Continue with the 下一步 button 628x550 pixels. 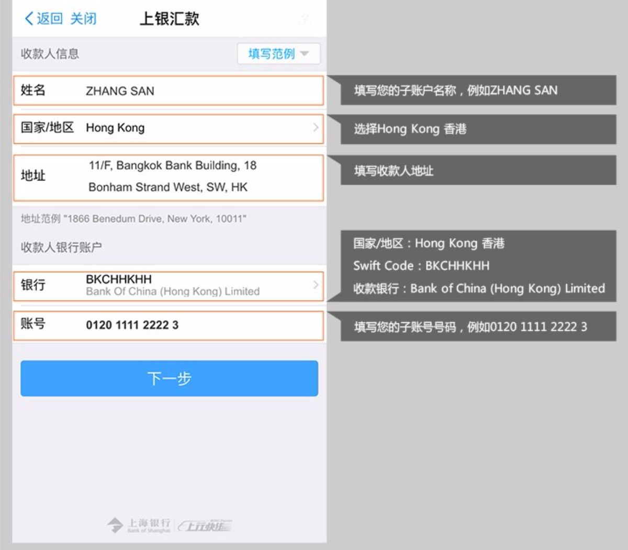[x=169, y=378]
